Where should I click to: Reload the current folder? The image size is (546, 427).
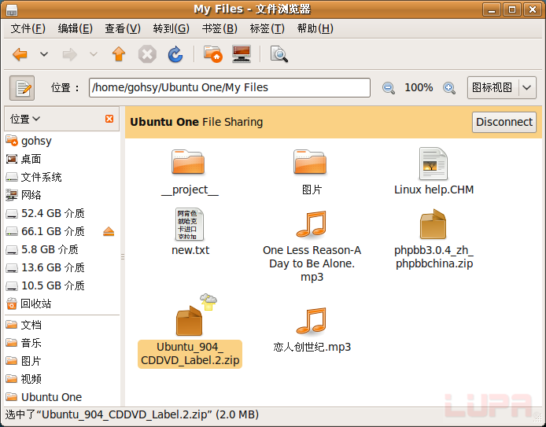tap(175, 54)
